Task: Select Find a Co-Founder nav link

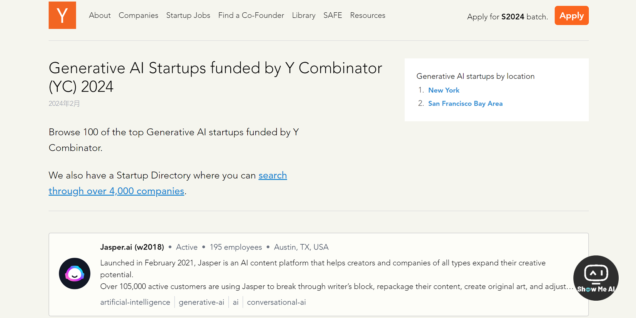Action: [251, 15]
